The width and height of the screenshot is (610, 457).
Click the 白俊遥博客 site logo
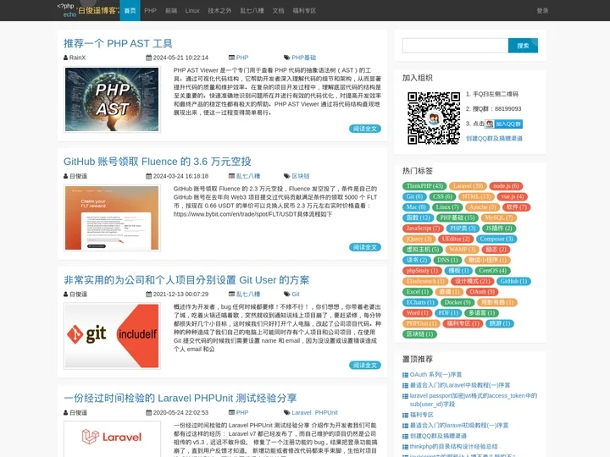[88, 10]
